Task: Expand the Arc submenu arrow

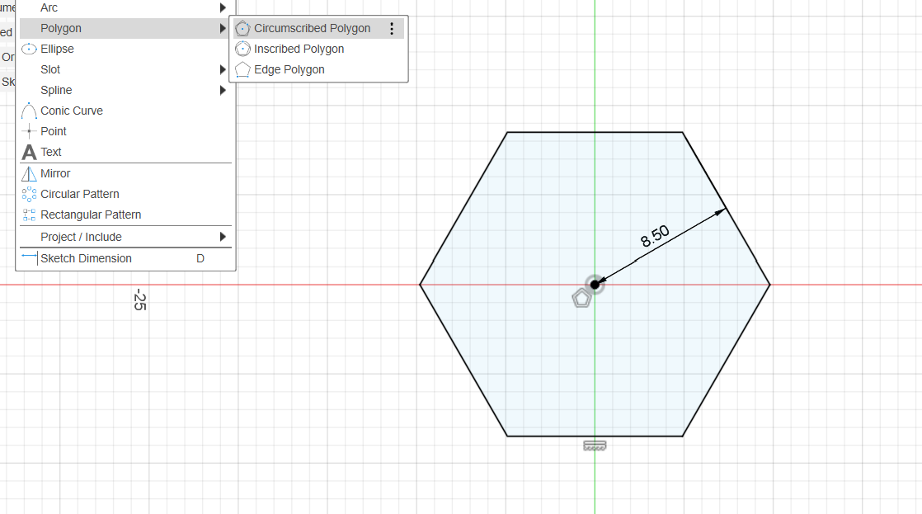Action: 223,7
